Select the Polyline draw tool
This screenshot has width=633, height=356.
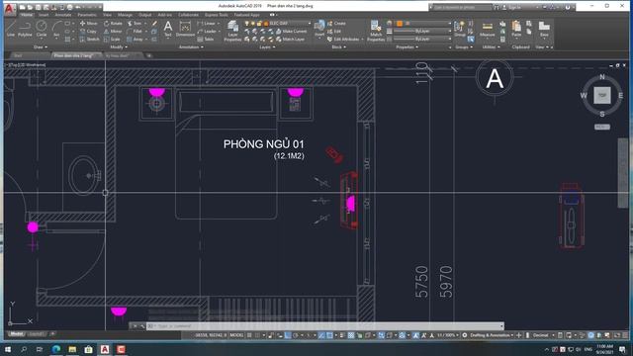25,29
